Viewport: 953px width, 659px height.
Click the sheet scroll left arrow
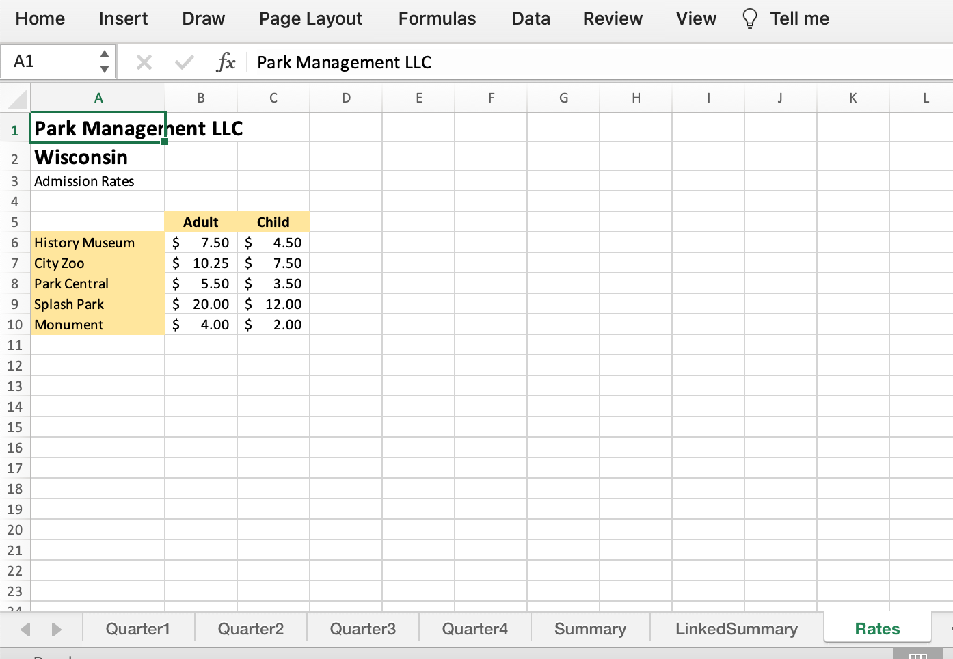25,629
